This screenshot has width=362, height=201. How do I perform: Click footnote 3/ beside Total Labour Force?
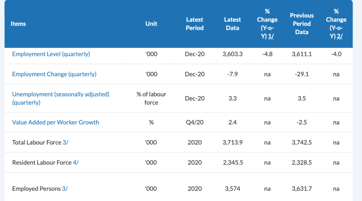[65, 143]
